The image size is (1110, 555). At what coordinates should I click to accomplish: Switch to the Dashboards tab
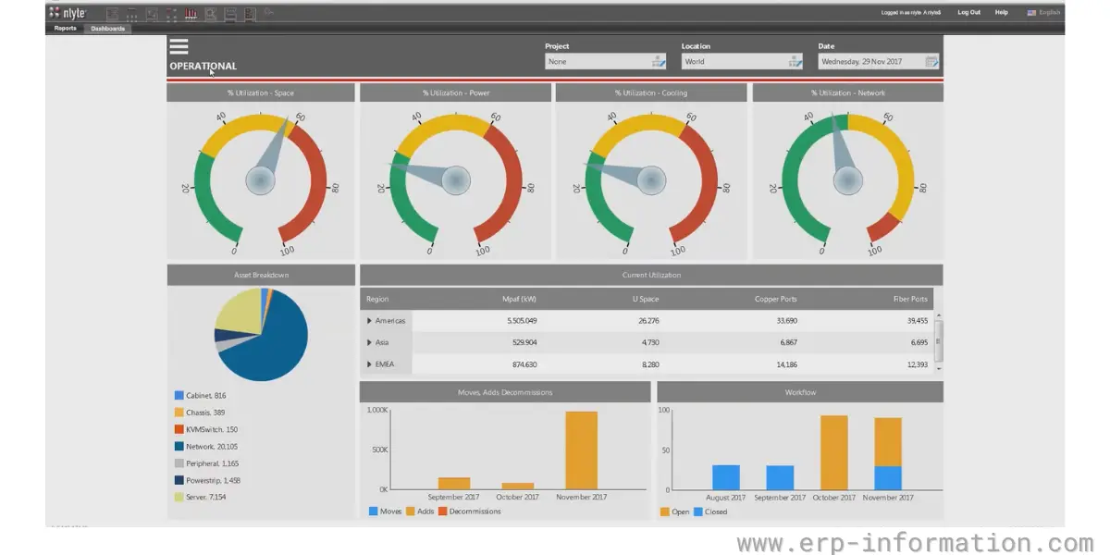(x=107, y=29)
